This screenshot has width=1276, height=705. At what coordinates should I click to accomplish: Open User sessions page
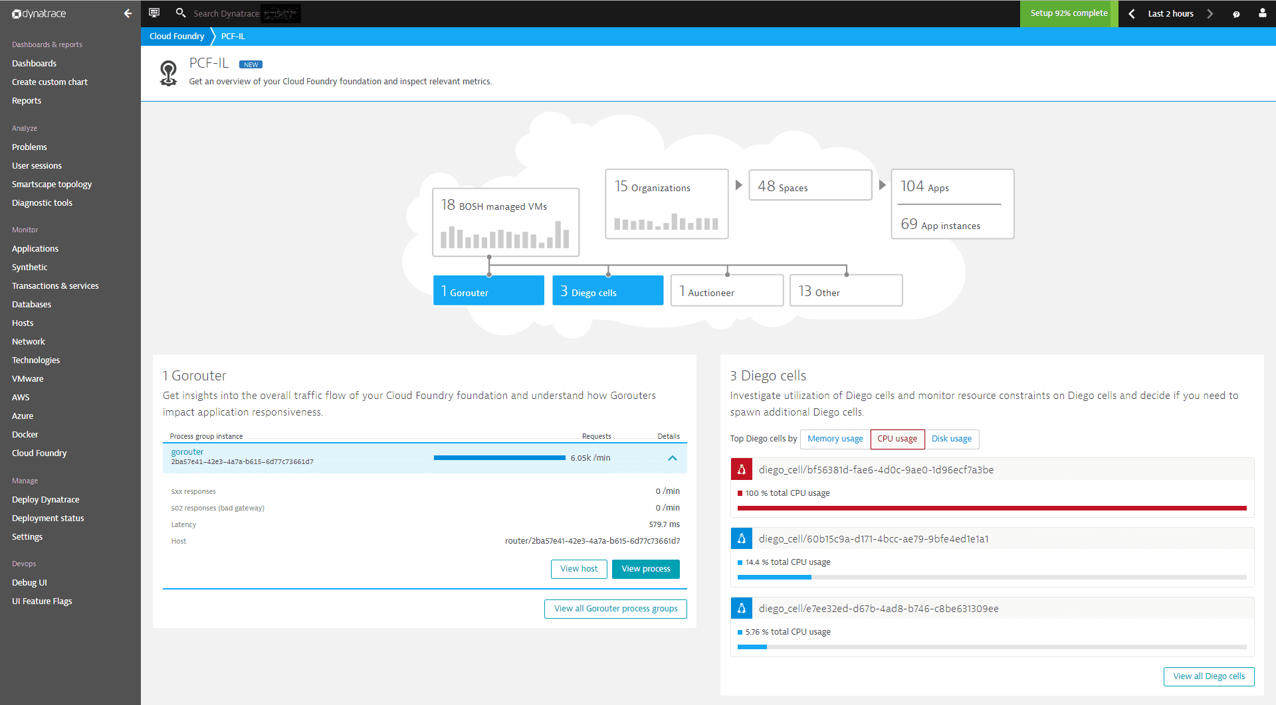[37, 165]
